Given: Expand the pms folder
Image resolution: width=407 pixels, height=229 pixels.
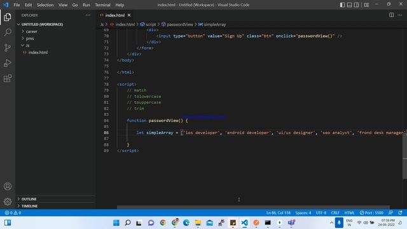Looking at the screenshot, I should click(30, 38).
